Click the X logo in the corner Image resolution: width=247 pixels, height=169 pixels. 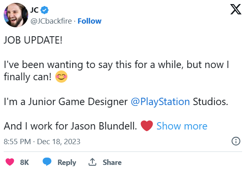[236, 9]
